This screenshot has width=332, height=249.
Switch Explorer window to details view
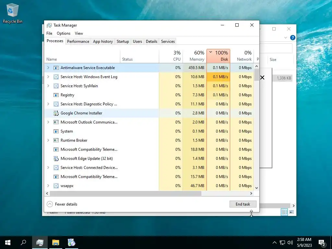click(x=284, y=212)
